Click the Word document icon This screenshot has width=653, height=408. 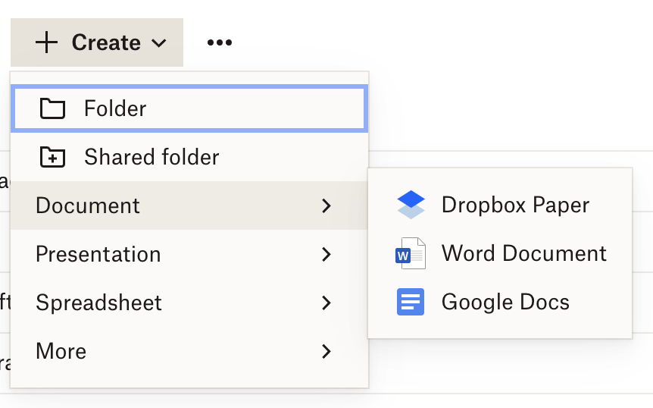(411, 253)
